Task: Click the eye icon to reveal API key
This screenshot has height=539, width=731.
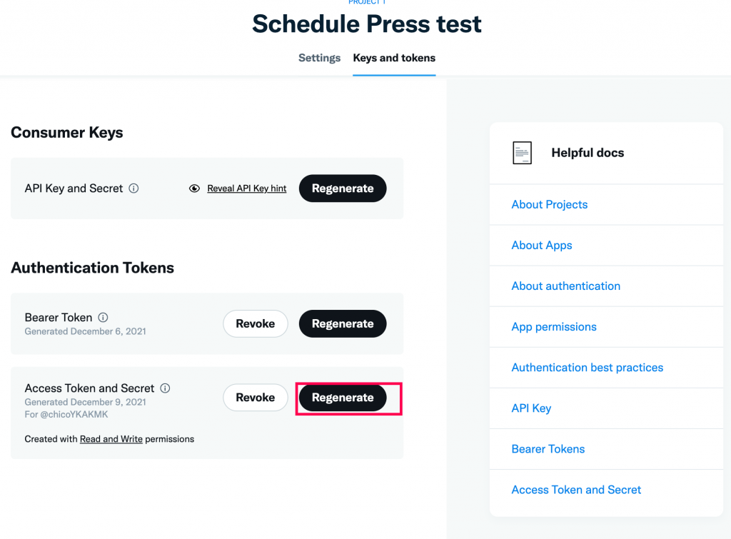Action: pyautogui.click(x=194, y=188)
